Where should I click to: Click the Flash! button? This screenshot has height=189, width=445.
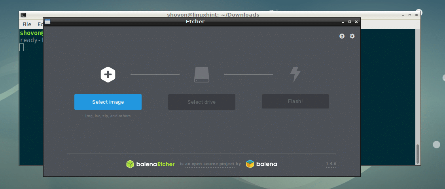(x=295, y=101)
